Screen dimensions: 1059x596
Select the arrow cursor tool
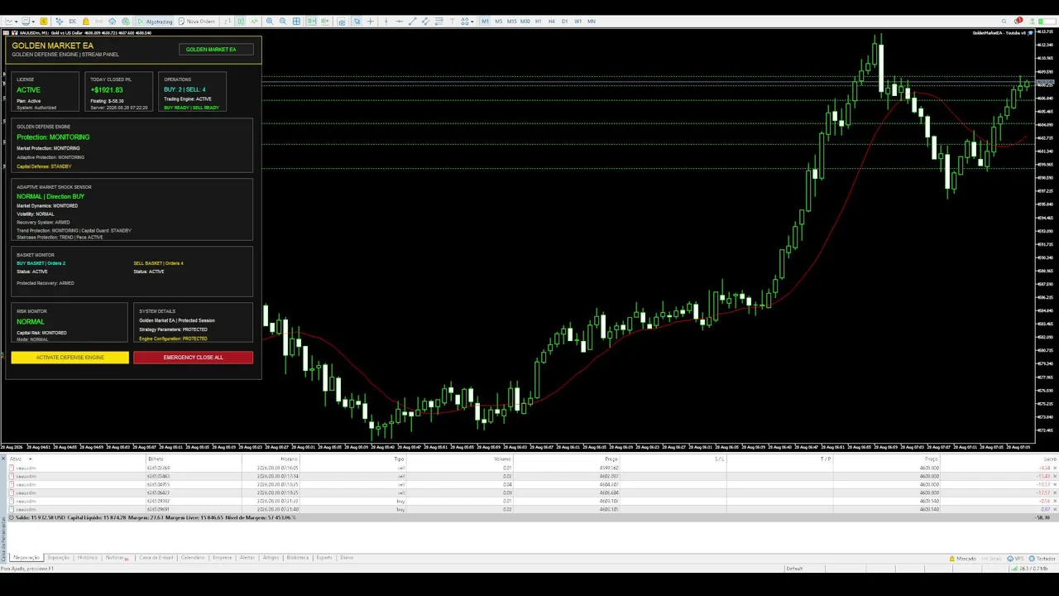tap(357, 22)
